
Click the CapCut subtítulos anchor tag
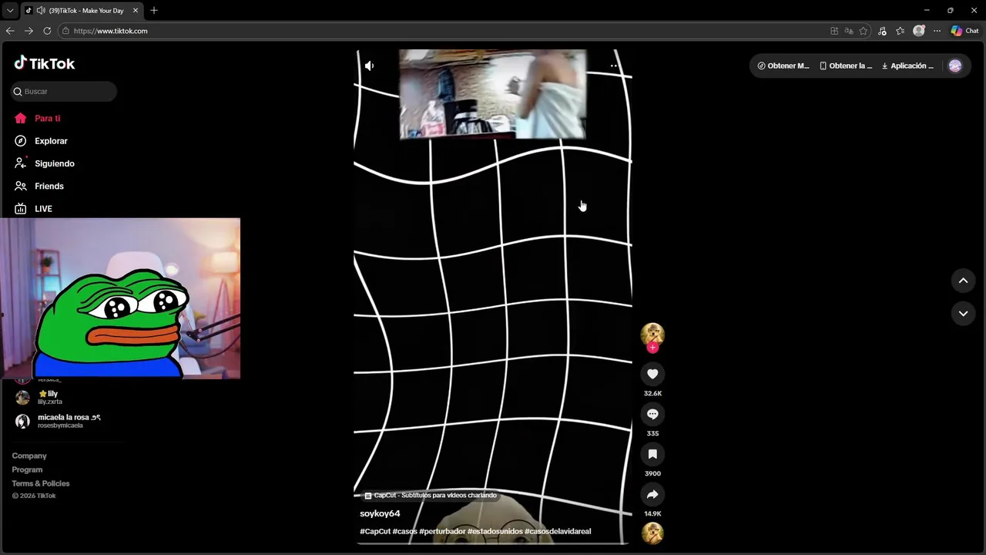[x=431, y=496]
